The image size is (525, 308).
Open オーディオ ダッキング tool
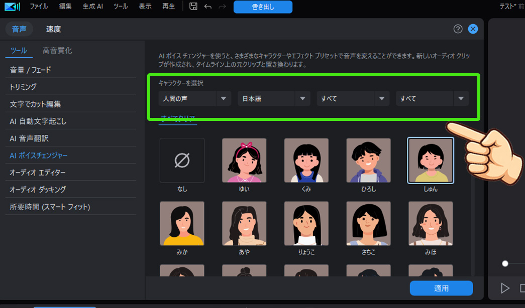pos(71,190)
